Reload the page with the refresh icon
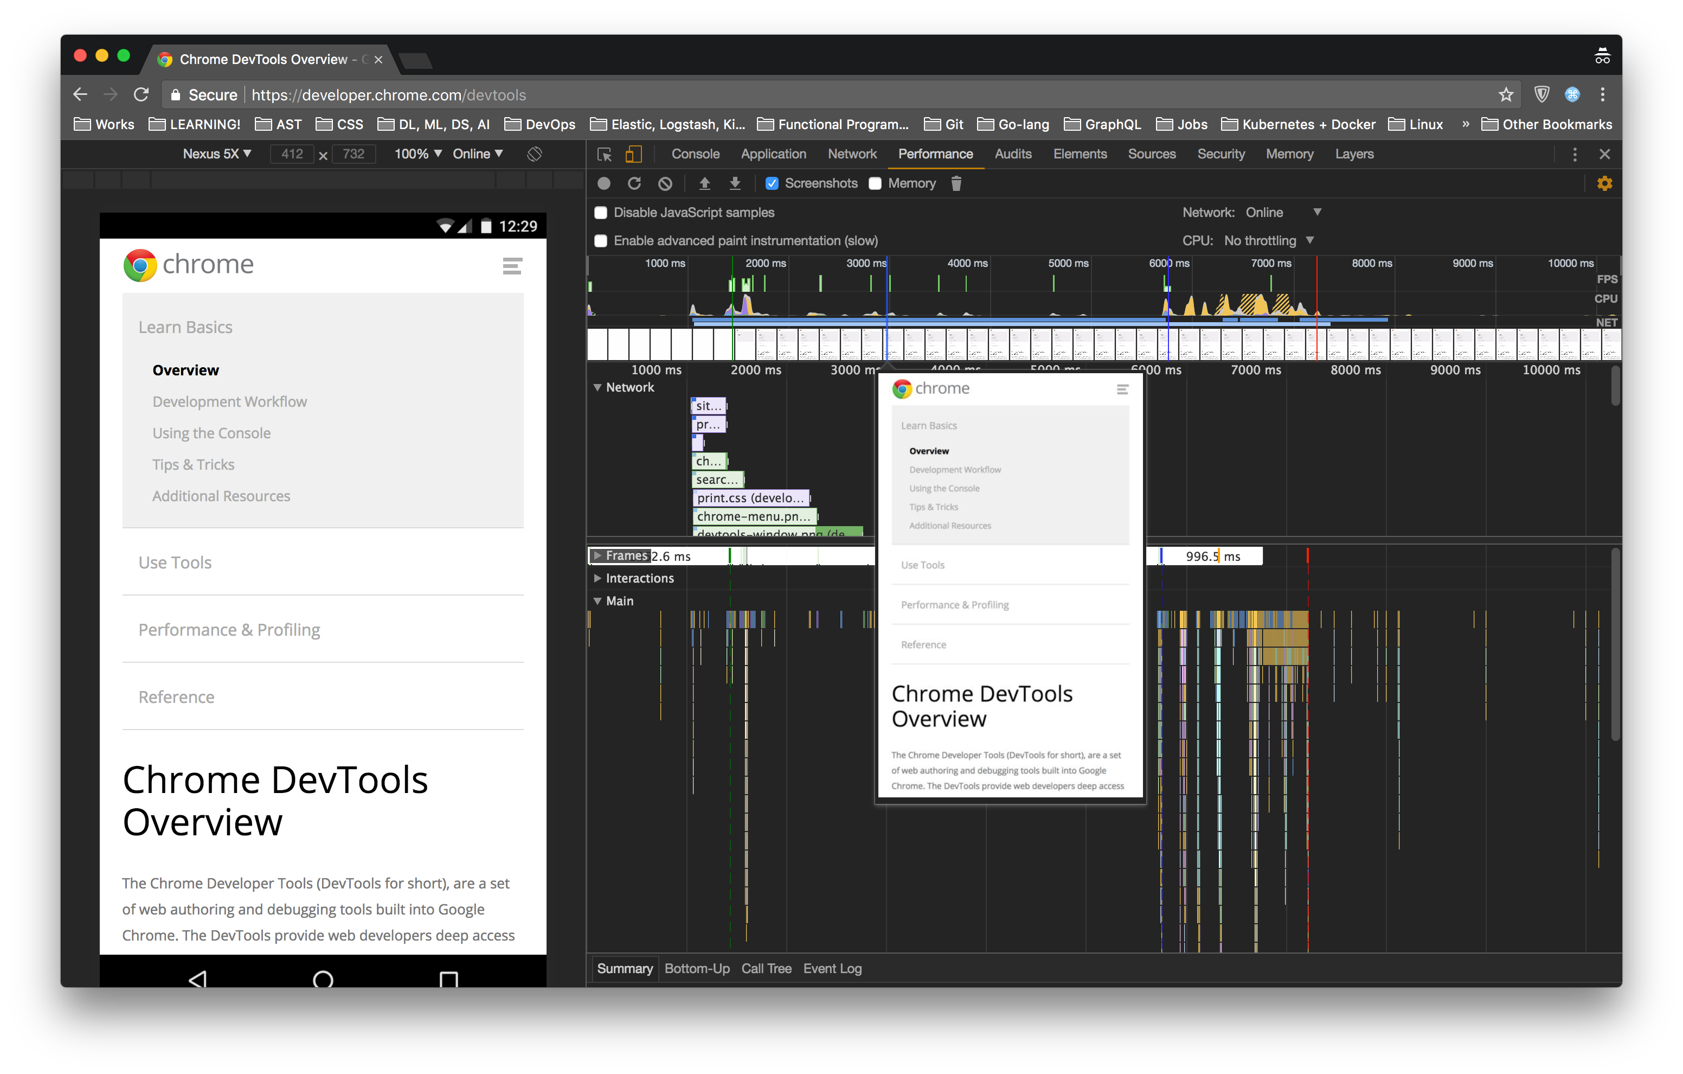Screen dimensions: 1683x1074 (x=141, y=94)
